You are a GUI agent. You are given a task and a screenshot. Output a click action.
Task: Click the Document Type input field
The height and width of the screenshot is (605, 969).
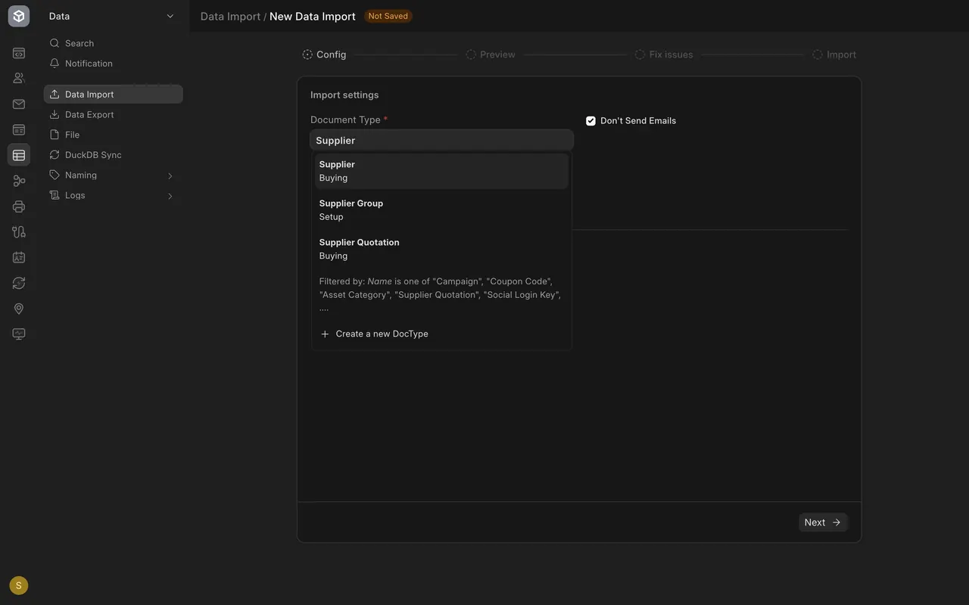tap(441, 141)
